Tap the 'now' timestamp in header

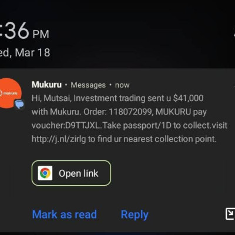122,85
